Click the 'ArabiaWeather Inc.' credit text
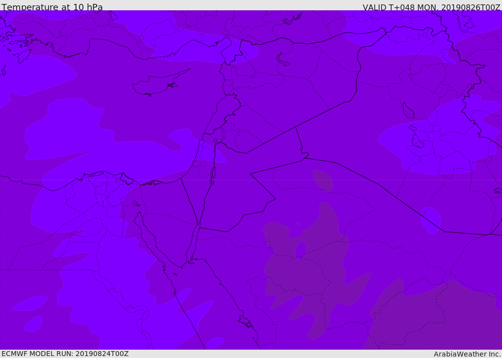Viewport: 502px width, 358px height. [468, 354]
